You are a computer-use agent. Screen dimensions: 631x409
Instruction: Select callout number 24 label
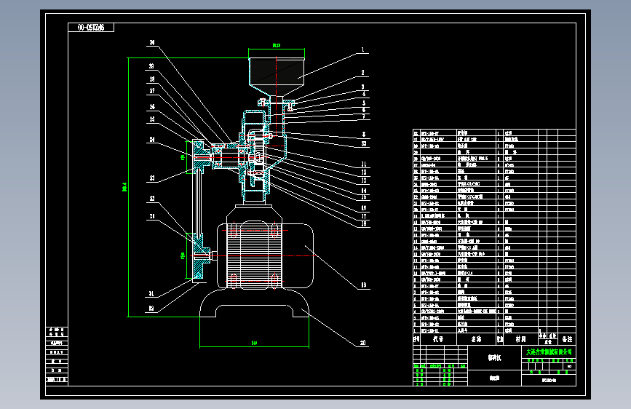point(152,139)
